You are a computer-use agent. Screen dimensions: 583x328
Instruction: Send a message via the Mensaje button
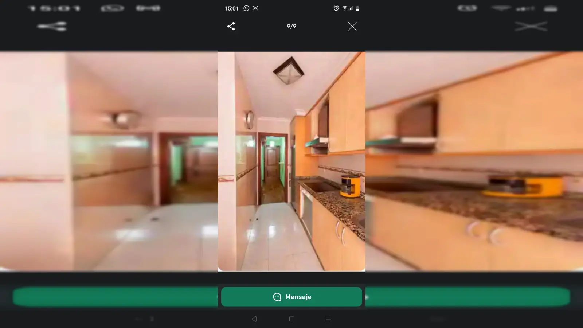[291, 297]
